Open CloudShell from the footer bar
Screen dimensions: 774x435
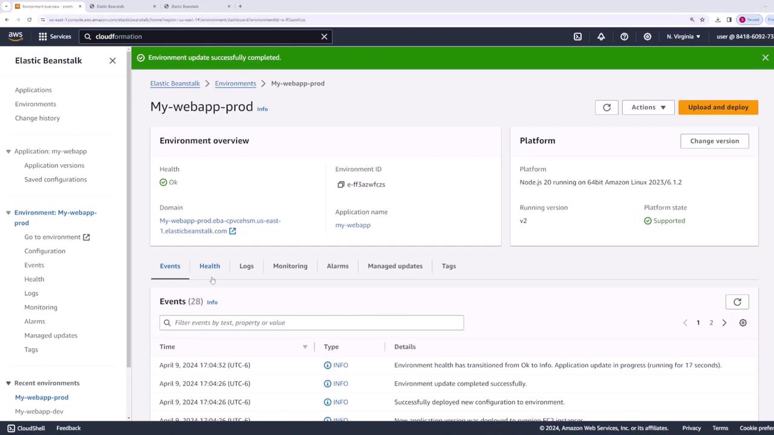(x=26, y=428)
